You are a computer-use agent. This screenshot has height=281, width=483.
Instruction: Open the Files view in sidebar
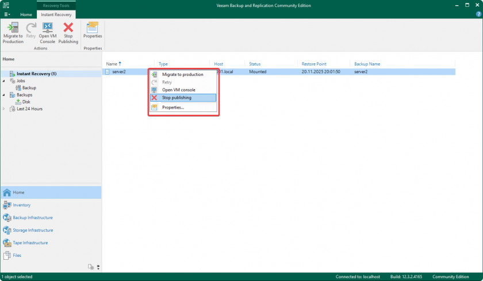tap(17, 256)
